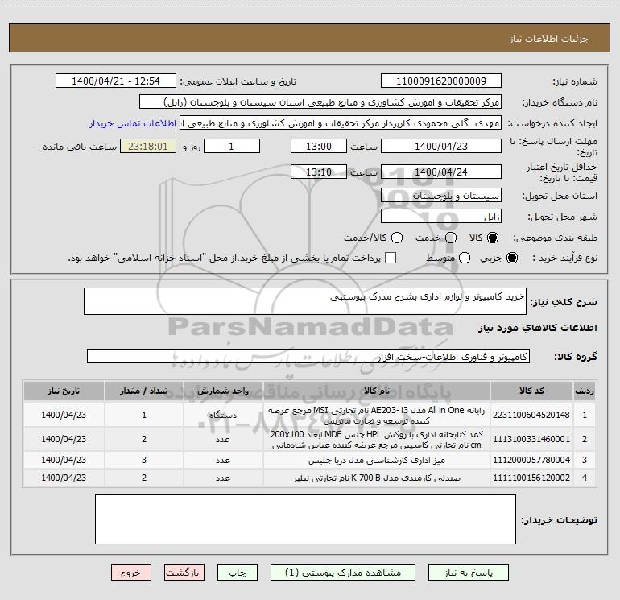This screenshot has height=600, width=620.
Task: Click response deadline time 13:00 field
Action: point(319,146)
